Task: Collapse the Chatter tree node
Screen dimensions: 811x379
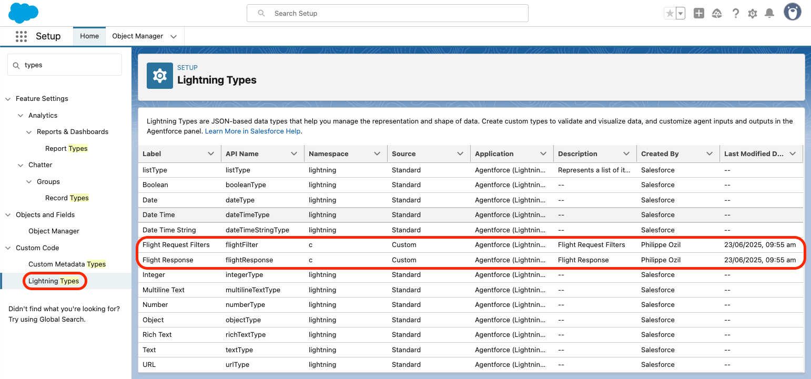Action: [x=21, y=165]
